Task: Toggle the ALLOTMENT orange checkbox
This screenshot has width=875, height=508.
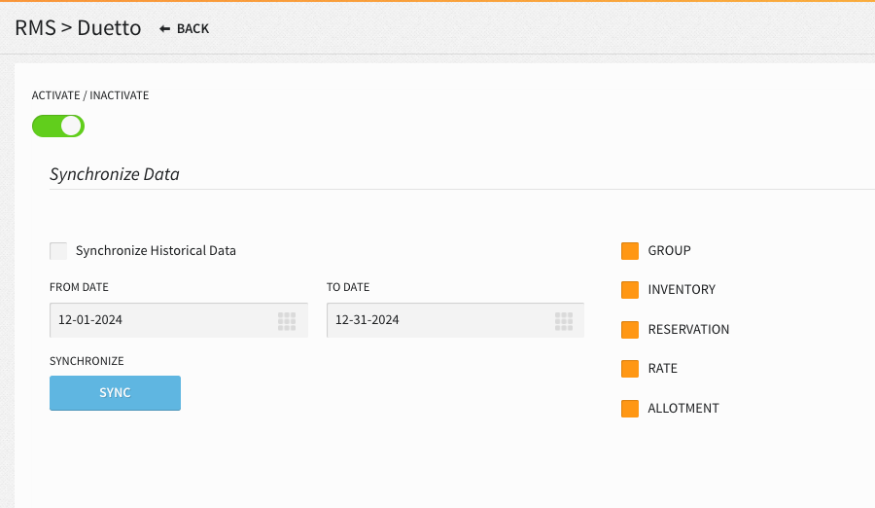Action: coord(630,409)
